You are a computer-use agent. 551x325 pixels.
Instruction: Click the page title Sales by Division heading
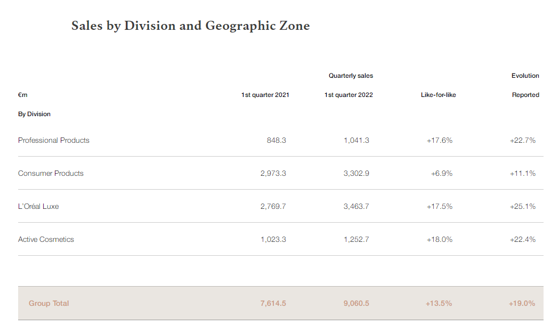190,26
